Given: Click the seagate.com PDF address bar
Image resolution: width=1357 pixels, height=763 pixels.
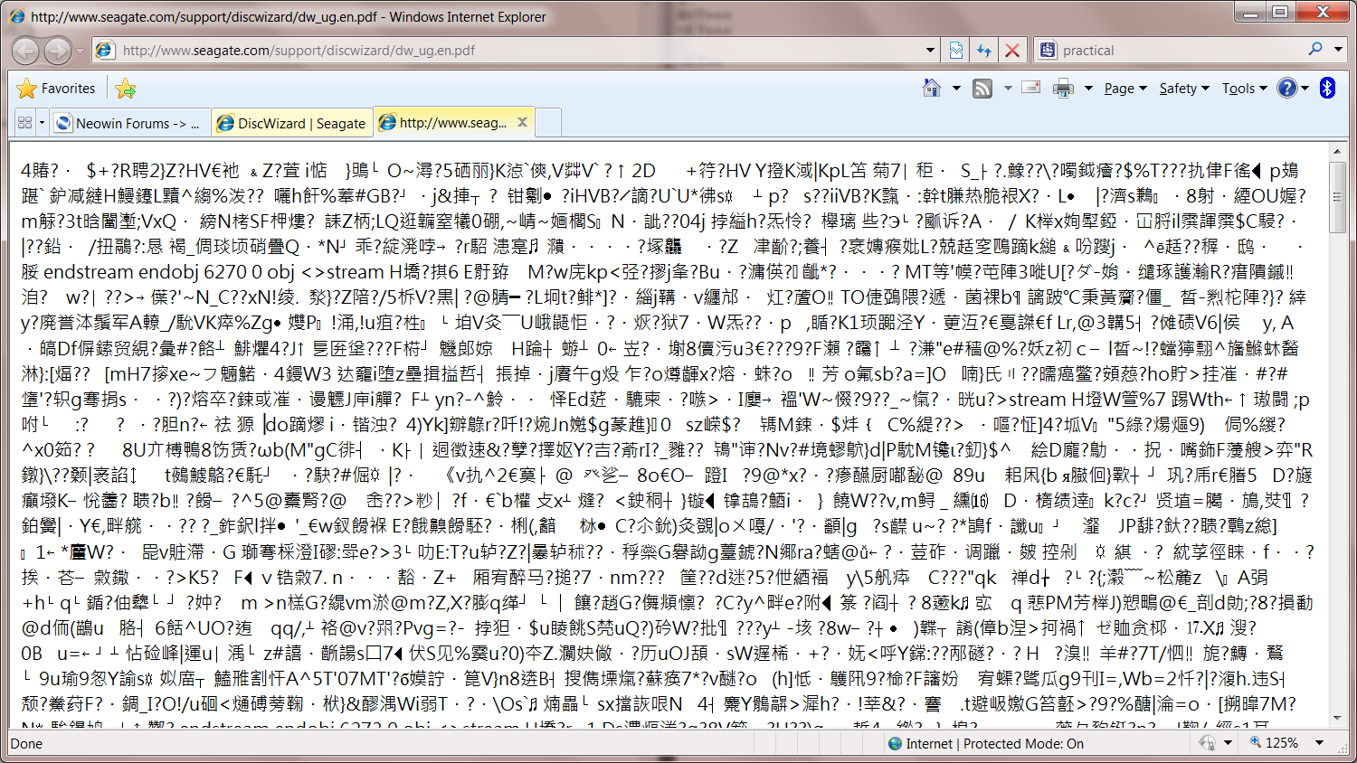Looking at the screenshot, I should coord(516,51).
